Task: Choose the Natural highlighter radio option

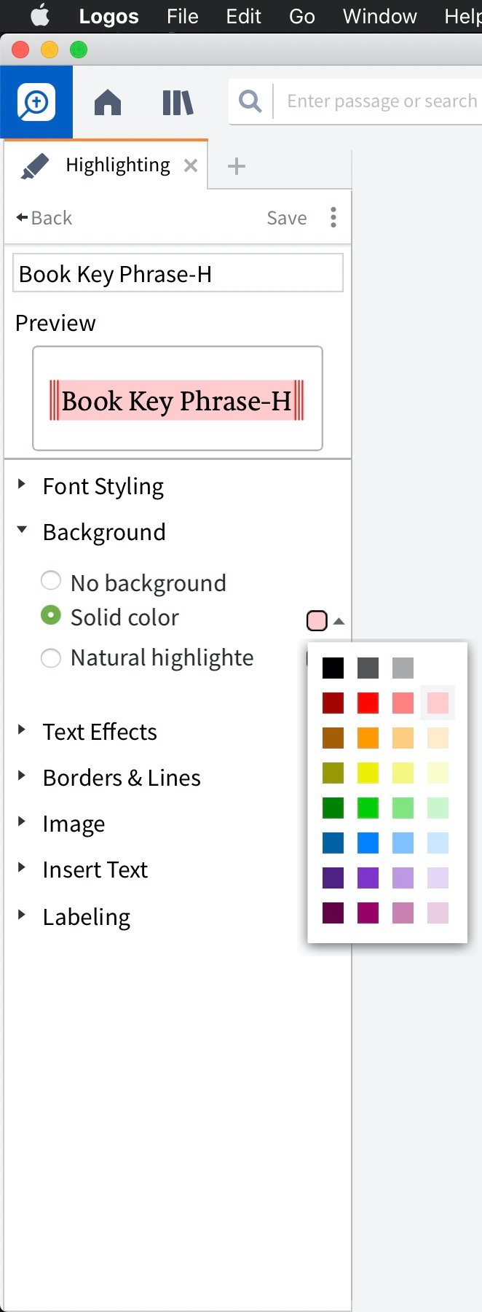Action: pos(51,658)
